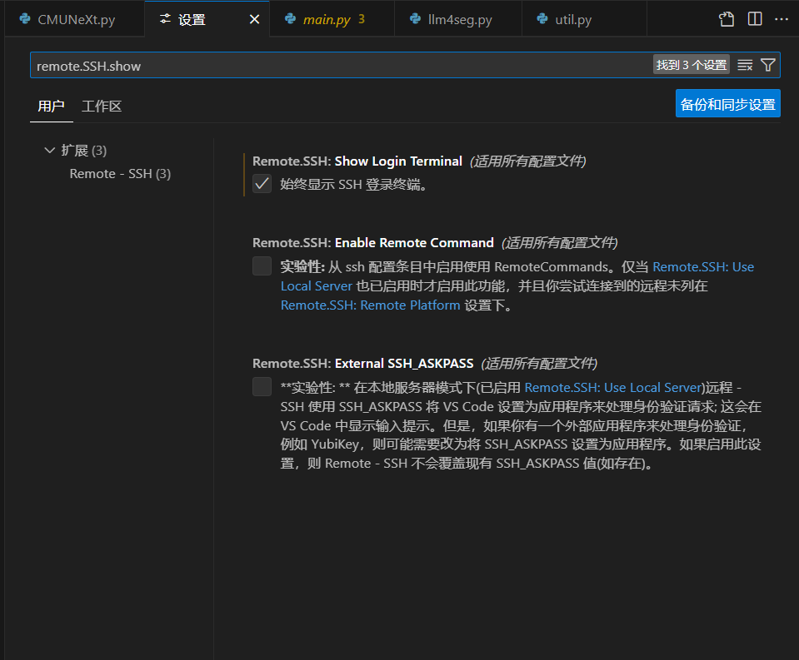Click into the settings search field

coord(333,65)
